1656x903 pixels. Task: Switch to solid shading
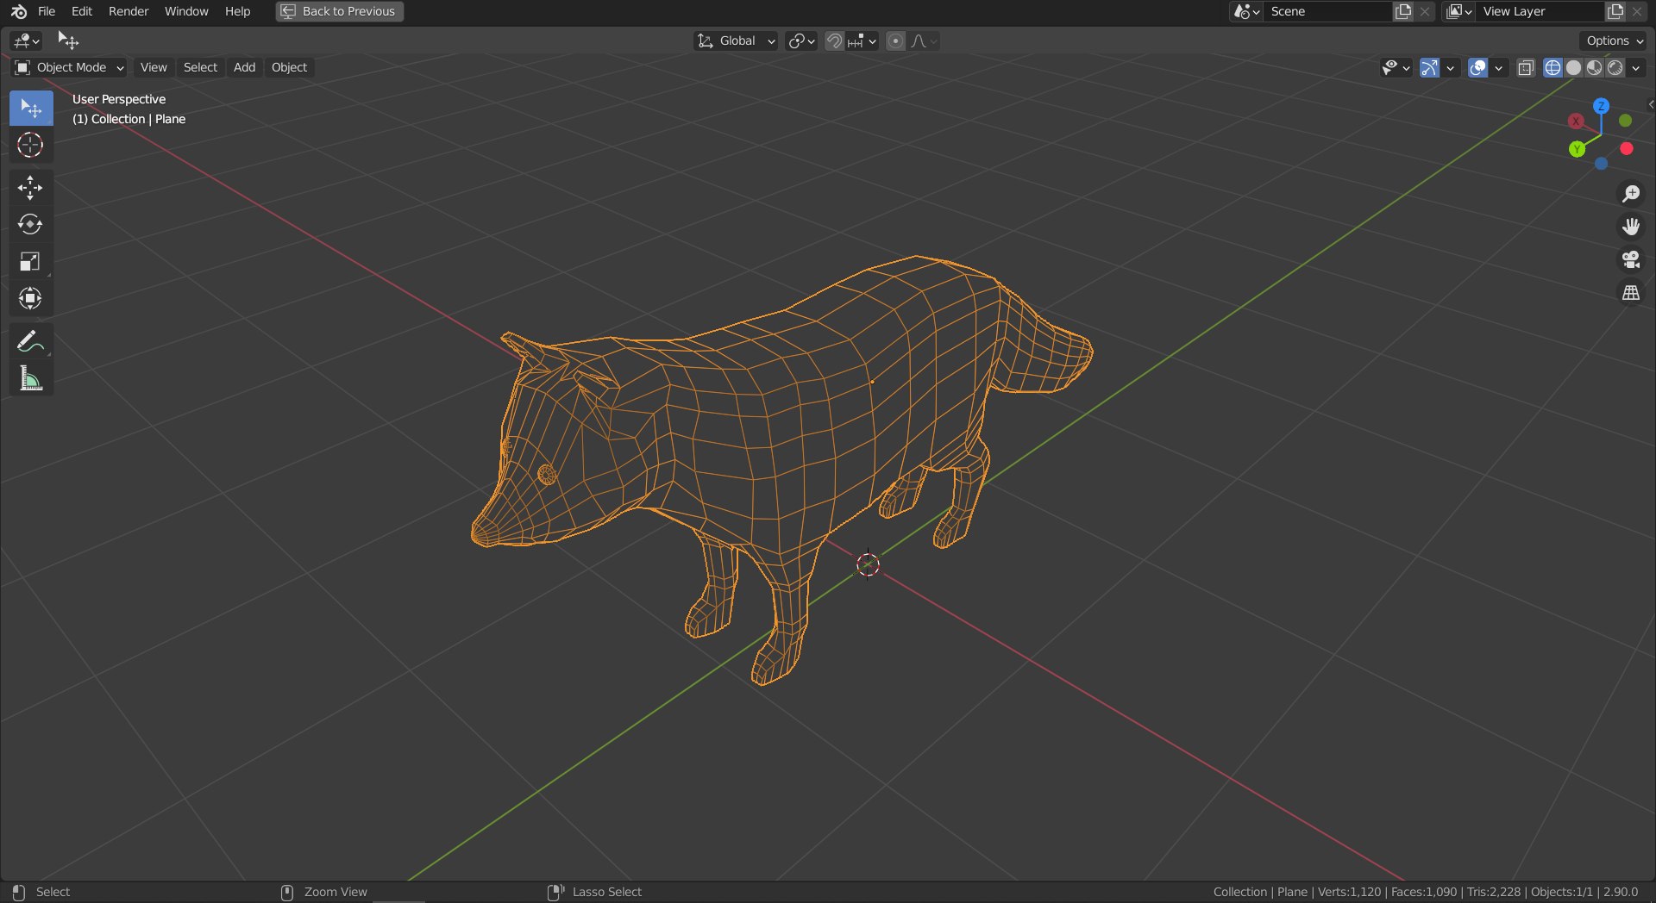[x=1573, y=67]
